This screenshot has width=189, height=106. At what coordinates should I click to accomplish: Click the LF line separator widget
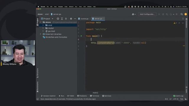[x=170, y=99]
